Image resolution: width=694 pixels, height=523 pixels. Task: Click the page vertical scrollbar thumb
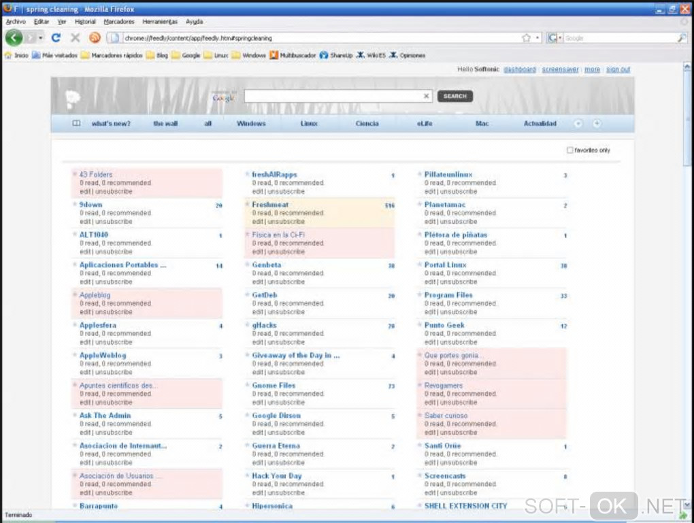tap(687, 120)
